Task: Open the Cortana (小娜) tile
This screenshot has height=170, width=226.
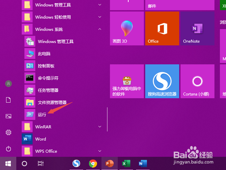Action: point(197,81)
